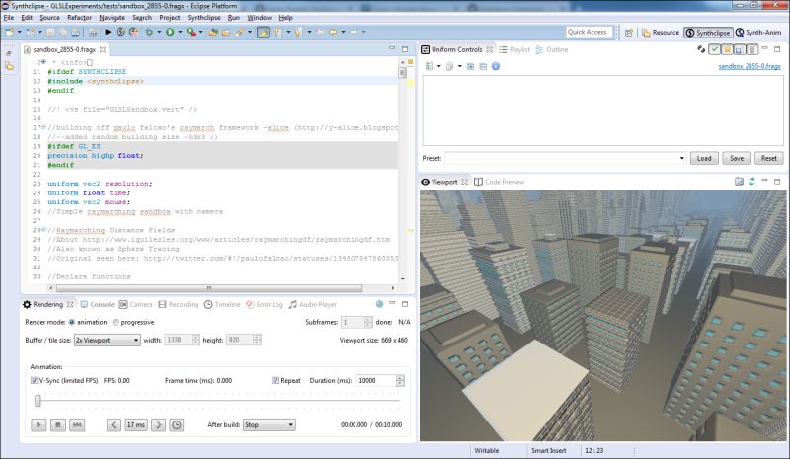Click the Open Perspective icon

pos(629,33)
